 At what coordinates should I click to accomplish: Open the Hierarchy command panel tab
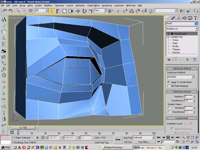point(179,18)
